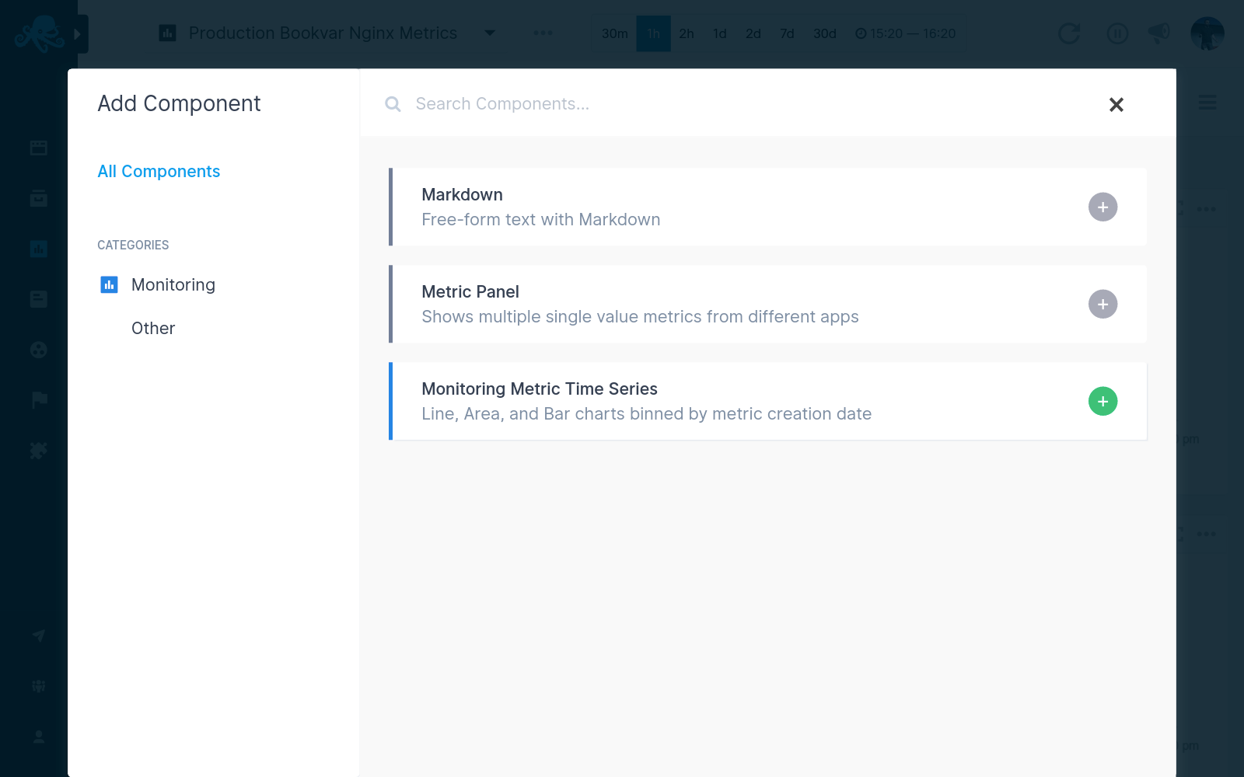Image resolution: width=1244 pixels, height=777 pixels.
Task: Pause live updates
Action: [x=1117, y=33]
